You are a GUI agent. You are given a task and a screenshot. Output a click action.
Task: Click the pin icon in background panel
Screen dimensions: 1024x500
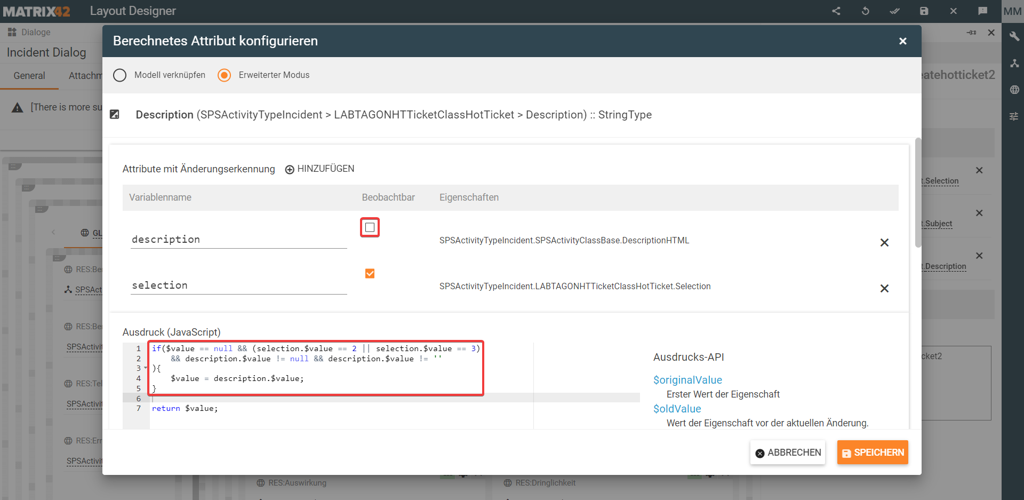[x=972, y=33]
